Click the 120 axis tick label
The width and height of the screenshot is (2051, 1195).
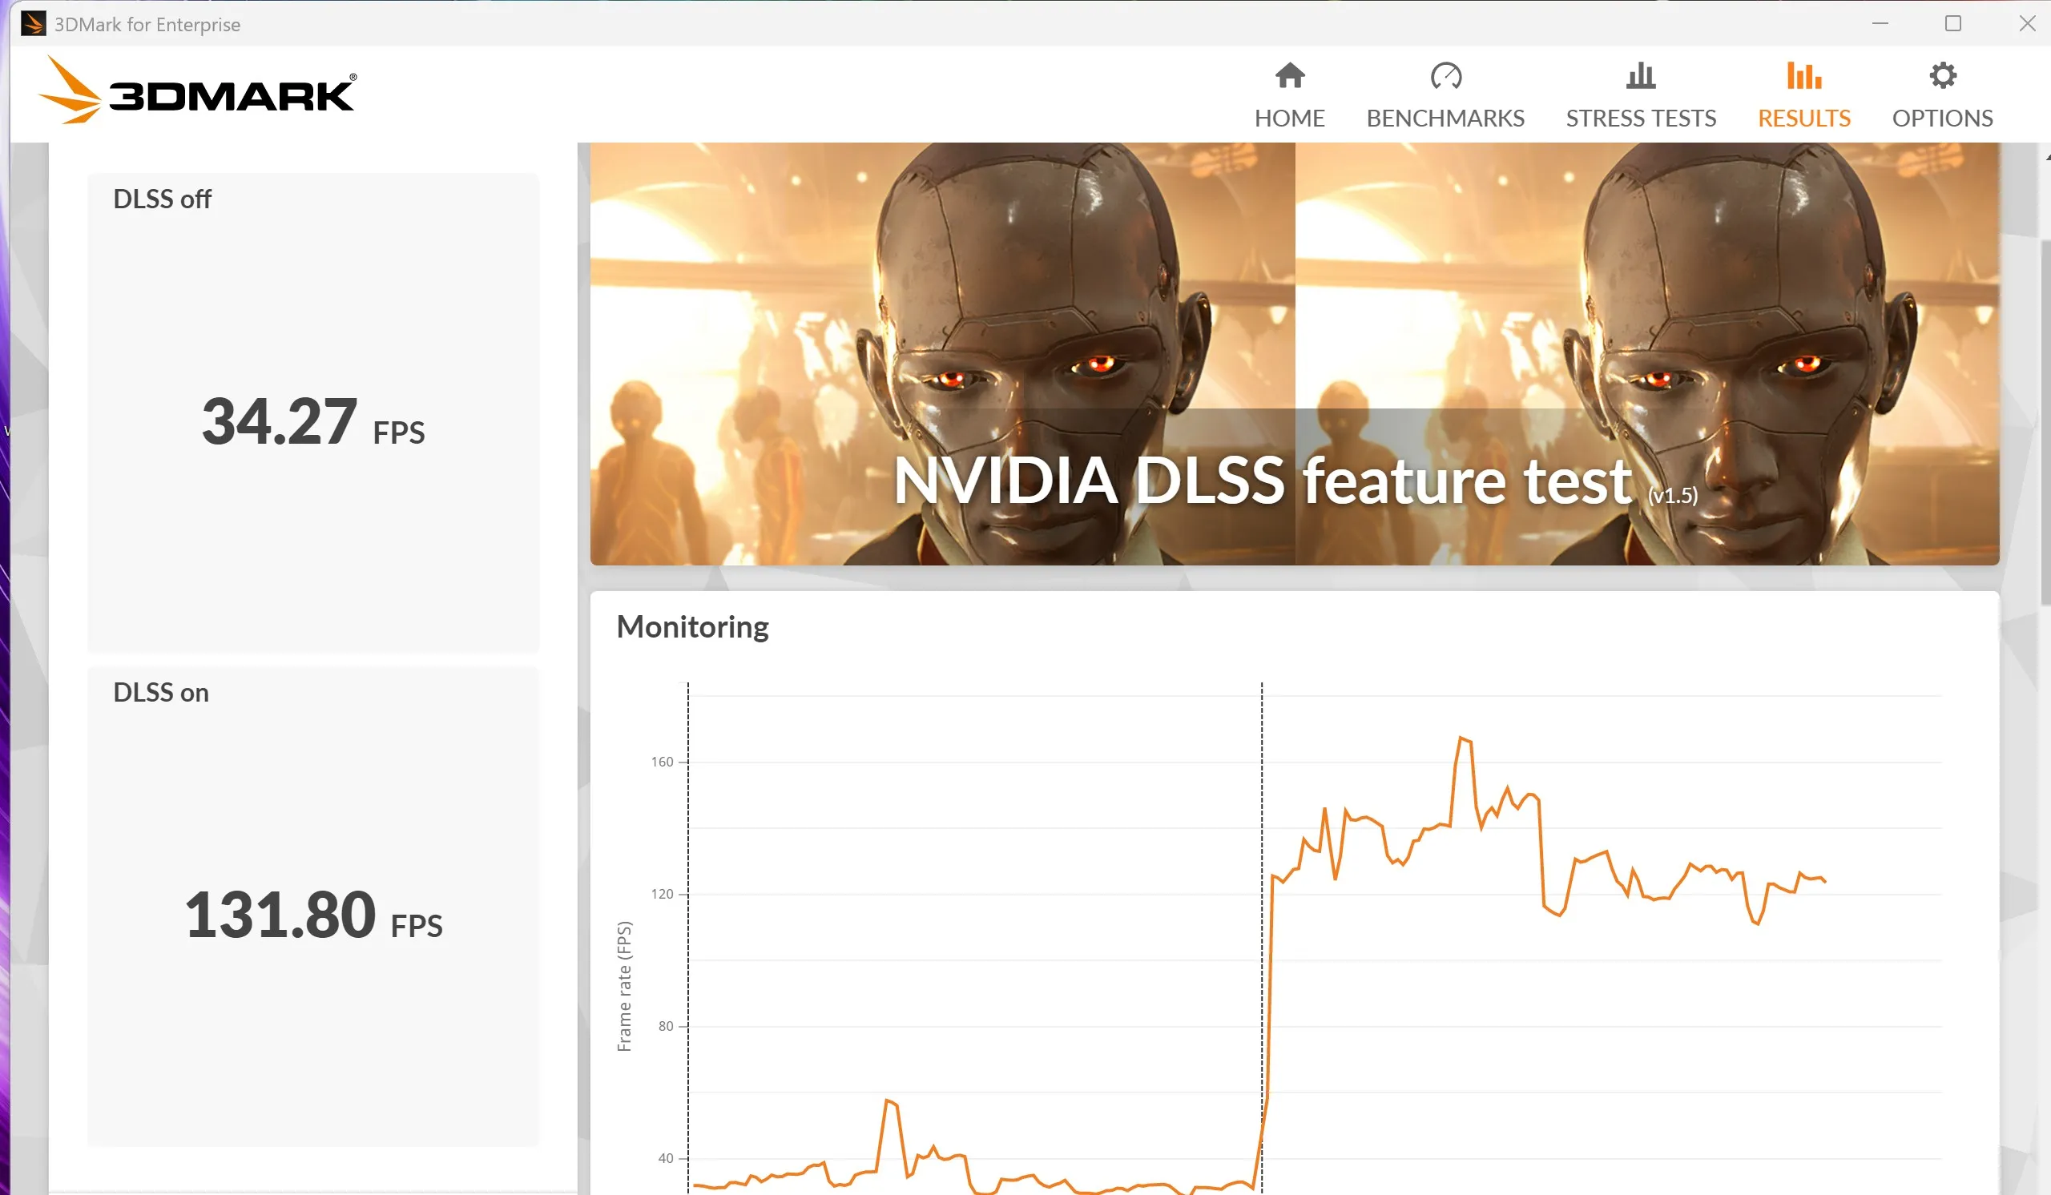(x=662, y=894)
